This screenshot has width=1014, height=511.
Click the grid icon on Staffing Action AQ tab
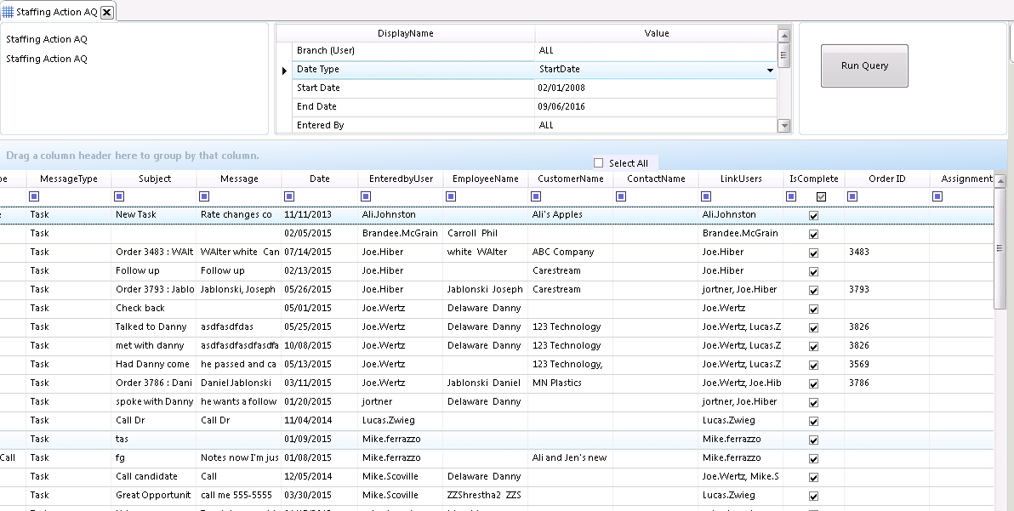click(x=8, y=12)
